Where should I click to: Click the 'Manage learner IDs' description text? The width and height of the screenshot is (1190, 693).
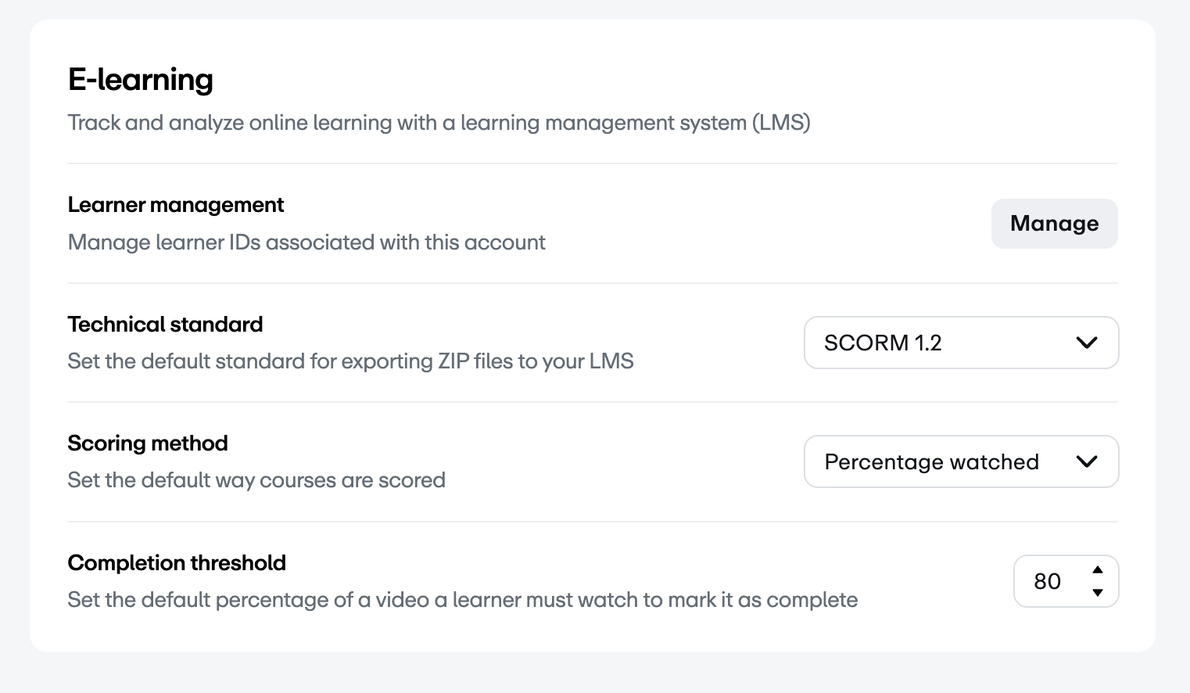click(x=306, y=242)
